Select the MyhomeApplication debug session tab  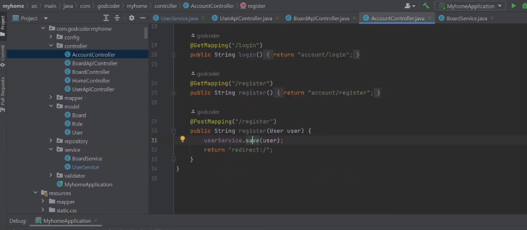coord(67,221)
